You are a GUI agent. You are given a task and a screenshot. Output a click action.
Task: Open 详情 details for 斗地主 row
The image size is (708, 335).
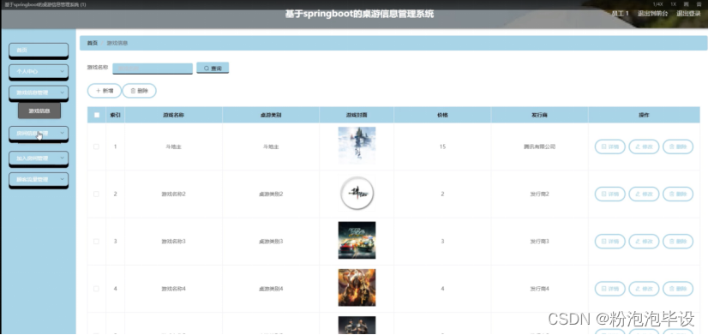610,147
